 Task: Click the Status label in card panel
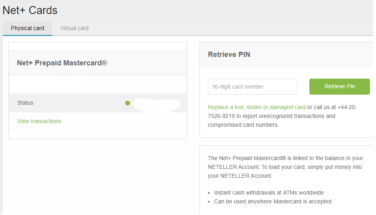(25, 103)
